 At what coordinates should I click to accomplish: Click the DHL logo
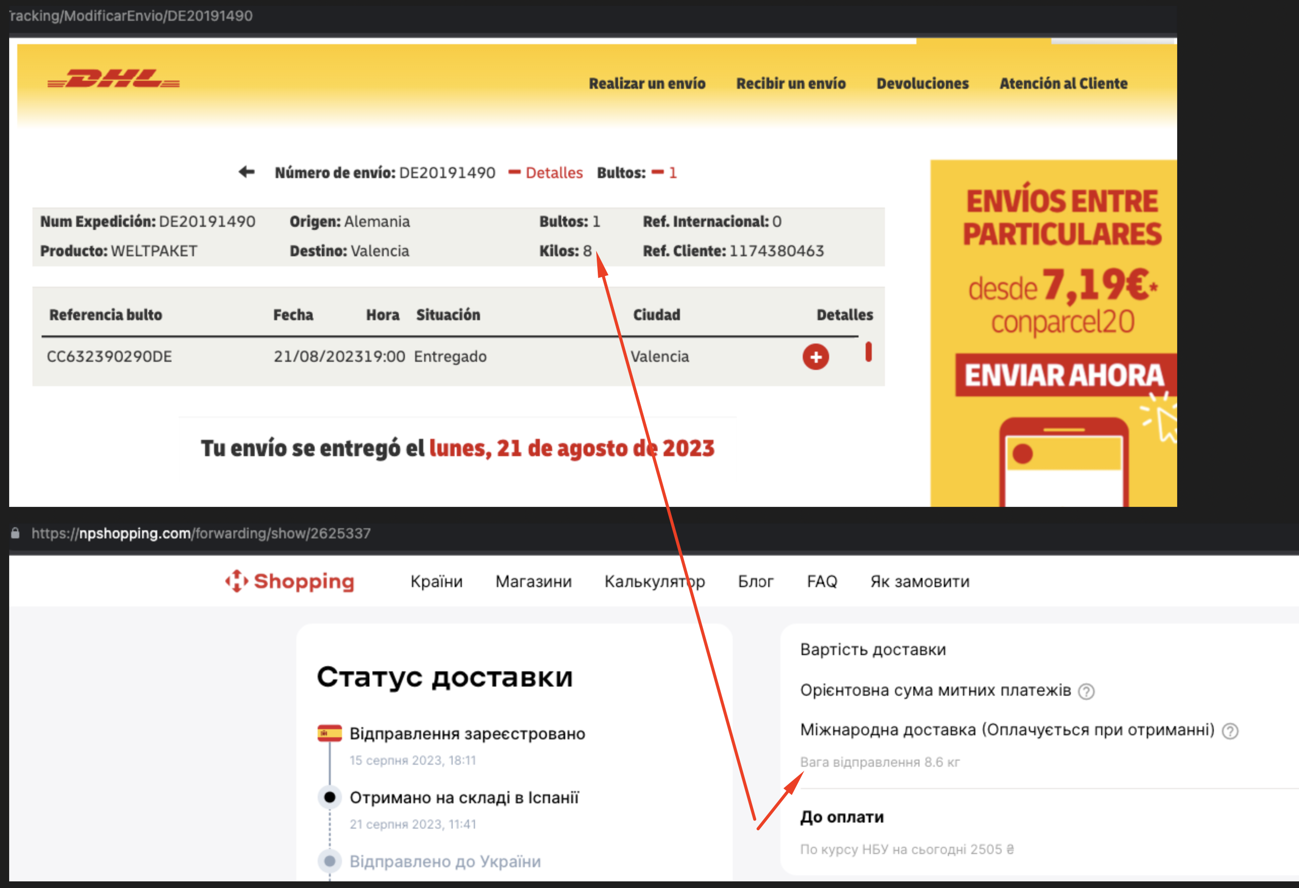[114, 79]
